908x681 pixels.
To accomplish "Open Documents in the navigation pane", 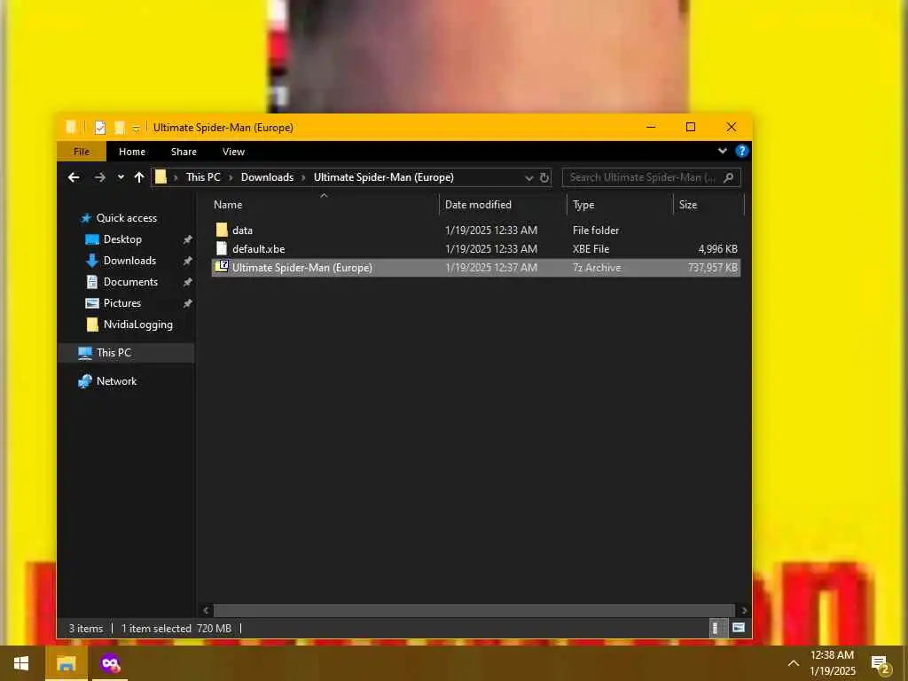I will 130,282.
